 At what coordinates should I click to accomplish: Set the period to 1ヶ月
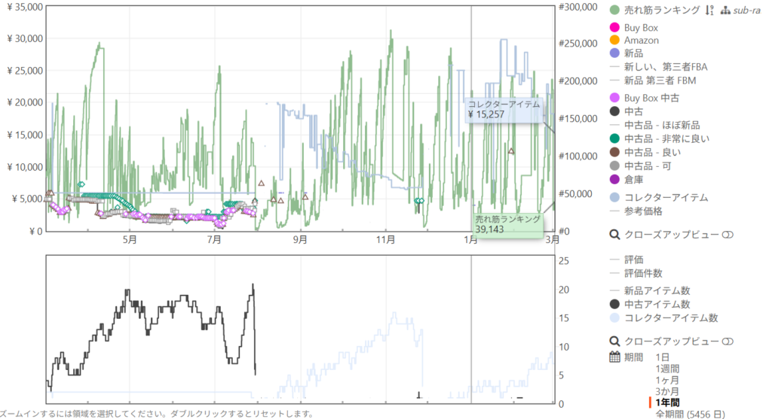[666, 380]
